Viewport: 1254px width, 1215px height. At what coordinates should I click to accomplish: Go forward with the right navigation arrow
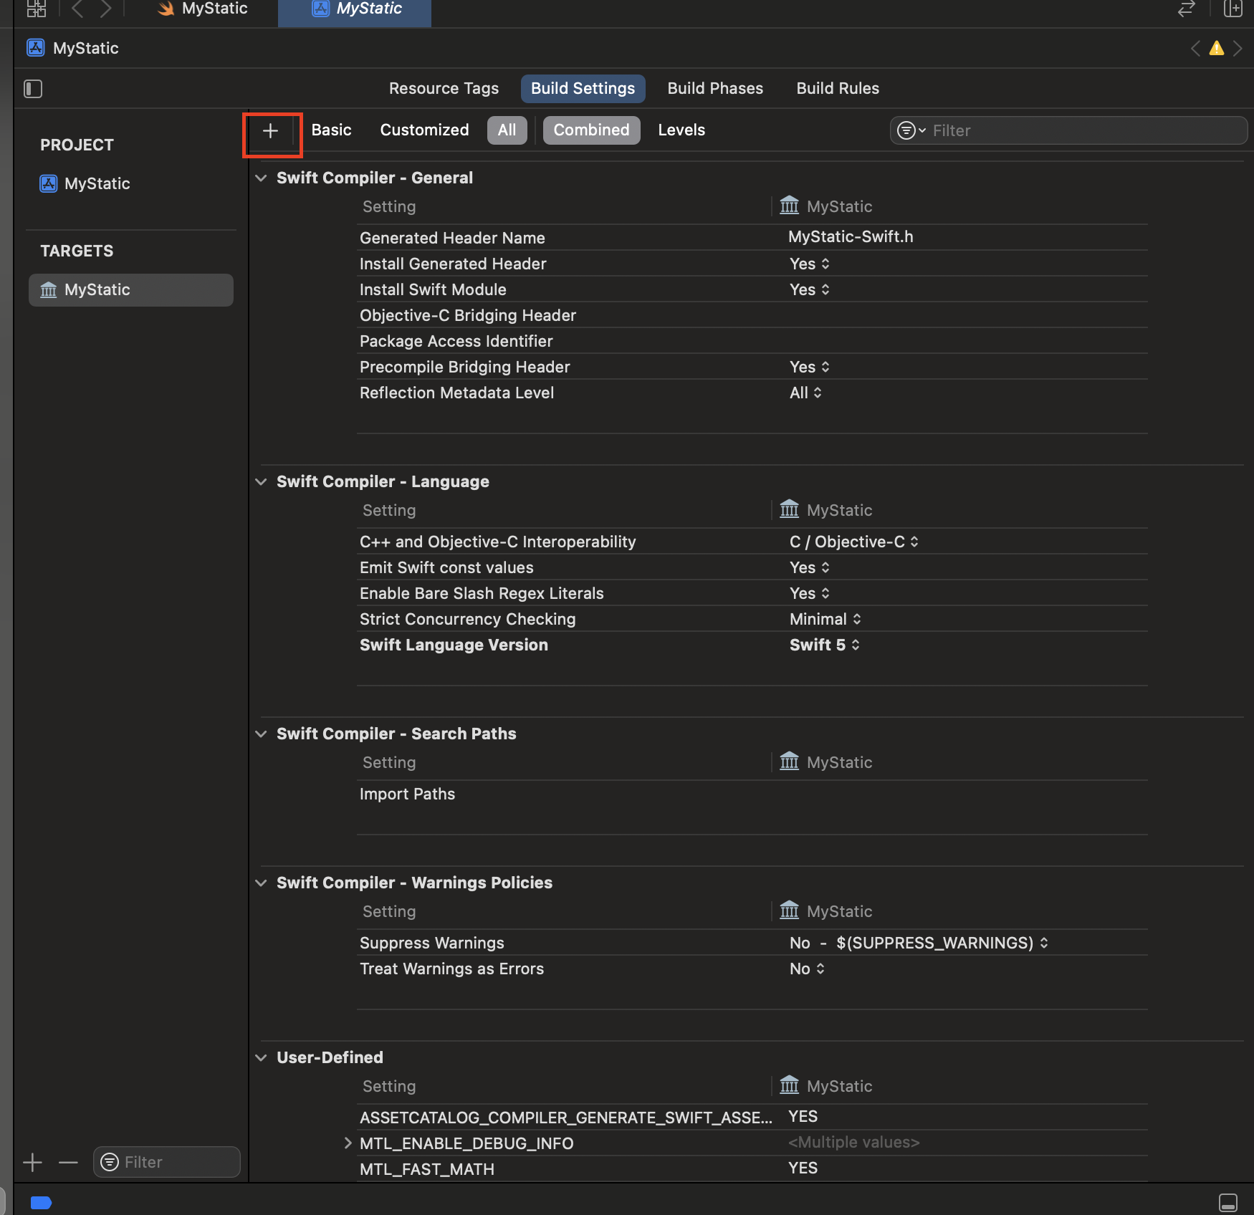click(x=106, y=9)
